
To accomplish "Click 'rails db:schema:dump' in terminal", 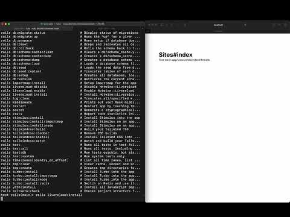I will tap(21, 60).
